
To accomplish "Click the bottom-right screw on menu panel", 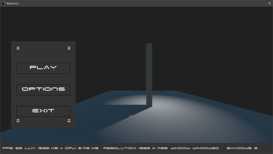I will point(69,121).
